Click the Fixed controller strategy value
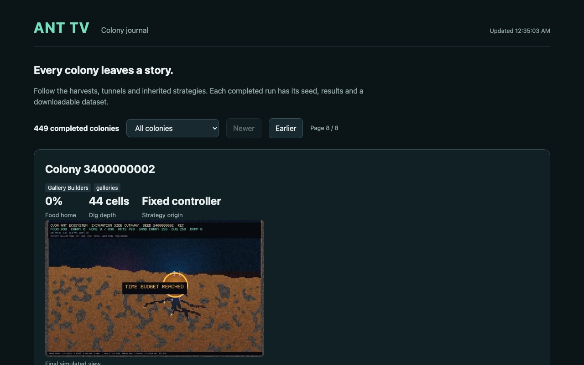 182,201
